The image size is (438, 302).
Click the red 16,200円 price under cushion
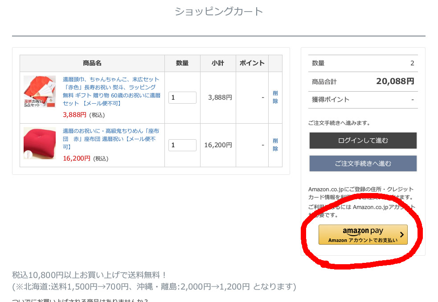[x=76, y=158]
